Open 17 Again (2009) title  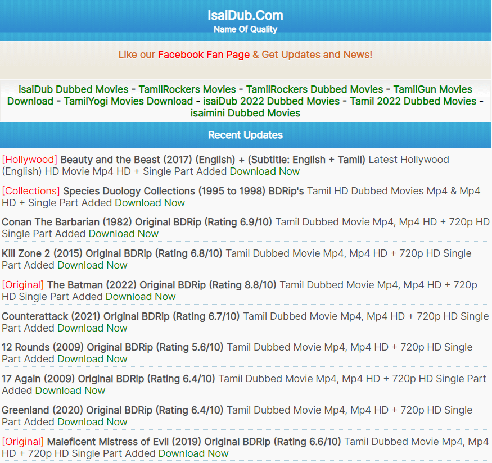(x=109, y=379)
